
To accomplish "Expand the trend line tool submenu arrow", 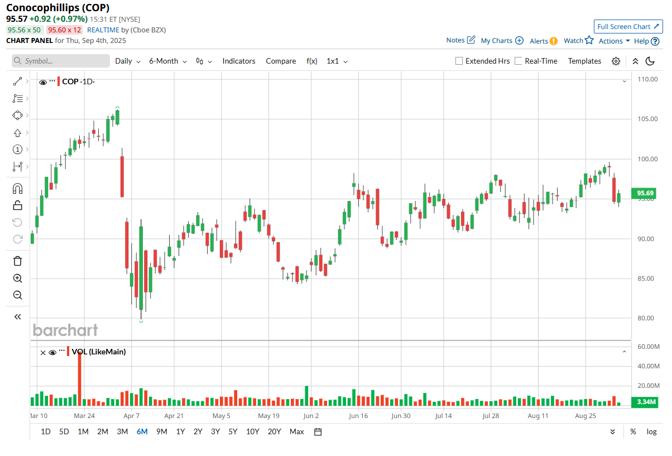I will coord(27,81).
